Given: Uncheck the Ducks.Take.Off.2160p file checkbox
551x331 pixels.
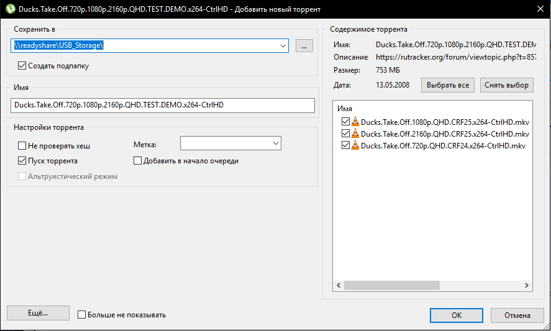Looking at the screenshot, I should (345, 134).
